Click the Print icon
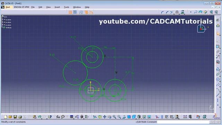 pyautogui.click(x=20, y=117)
